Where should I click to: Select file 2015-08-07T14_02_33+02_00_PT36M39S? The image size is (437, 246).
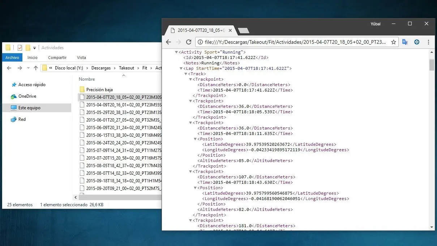click(x=120, y=173)
